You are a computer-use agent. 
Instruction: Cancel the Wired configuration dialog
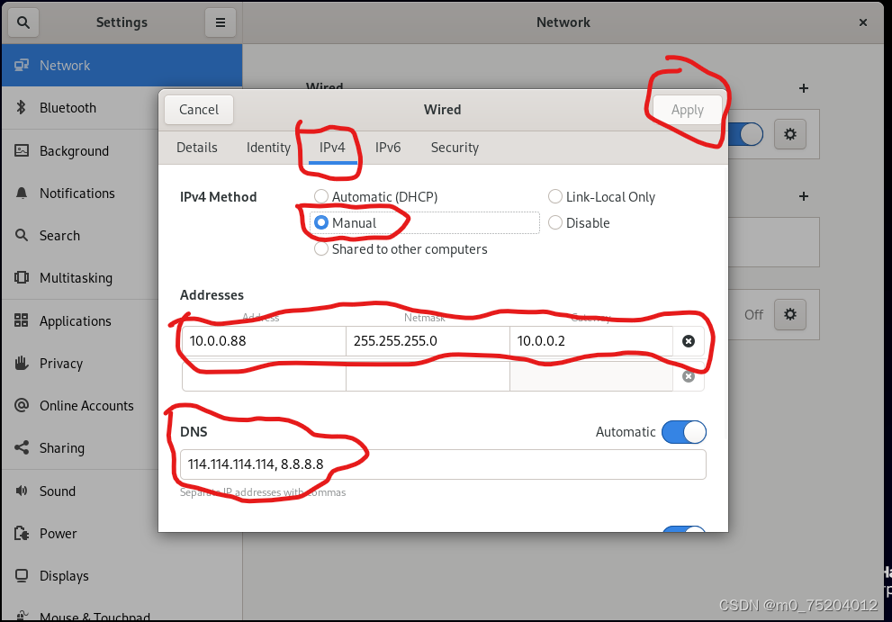(x=198, y=109)
